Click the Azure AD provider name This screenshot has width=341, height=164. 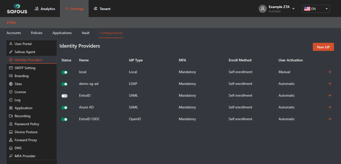(x=86, y=107)
